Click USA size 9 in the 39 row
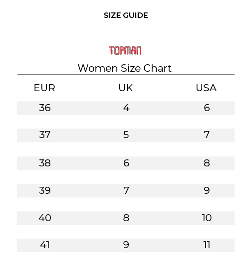Viewport: 250px width, 274px height. click(x=207, y=190)
